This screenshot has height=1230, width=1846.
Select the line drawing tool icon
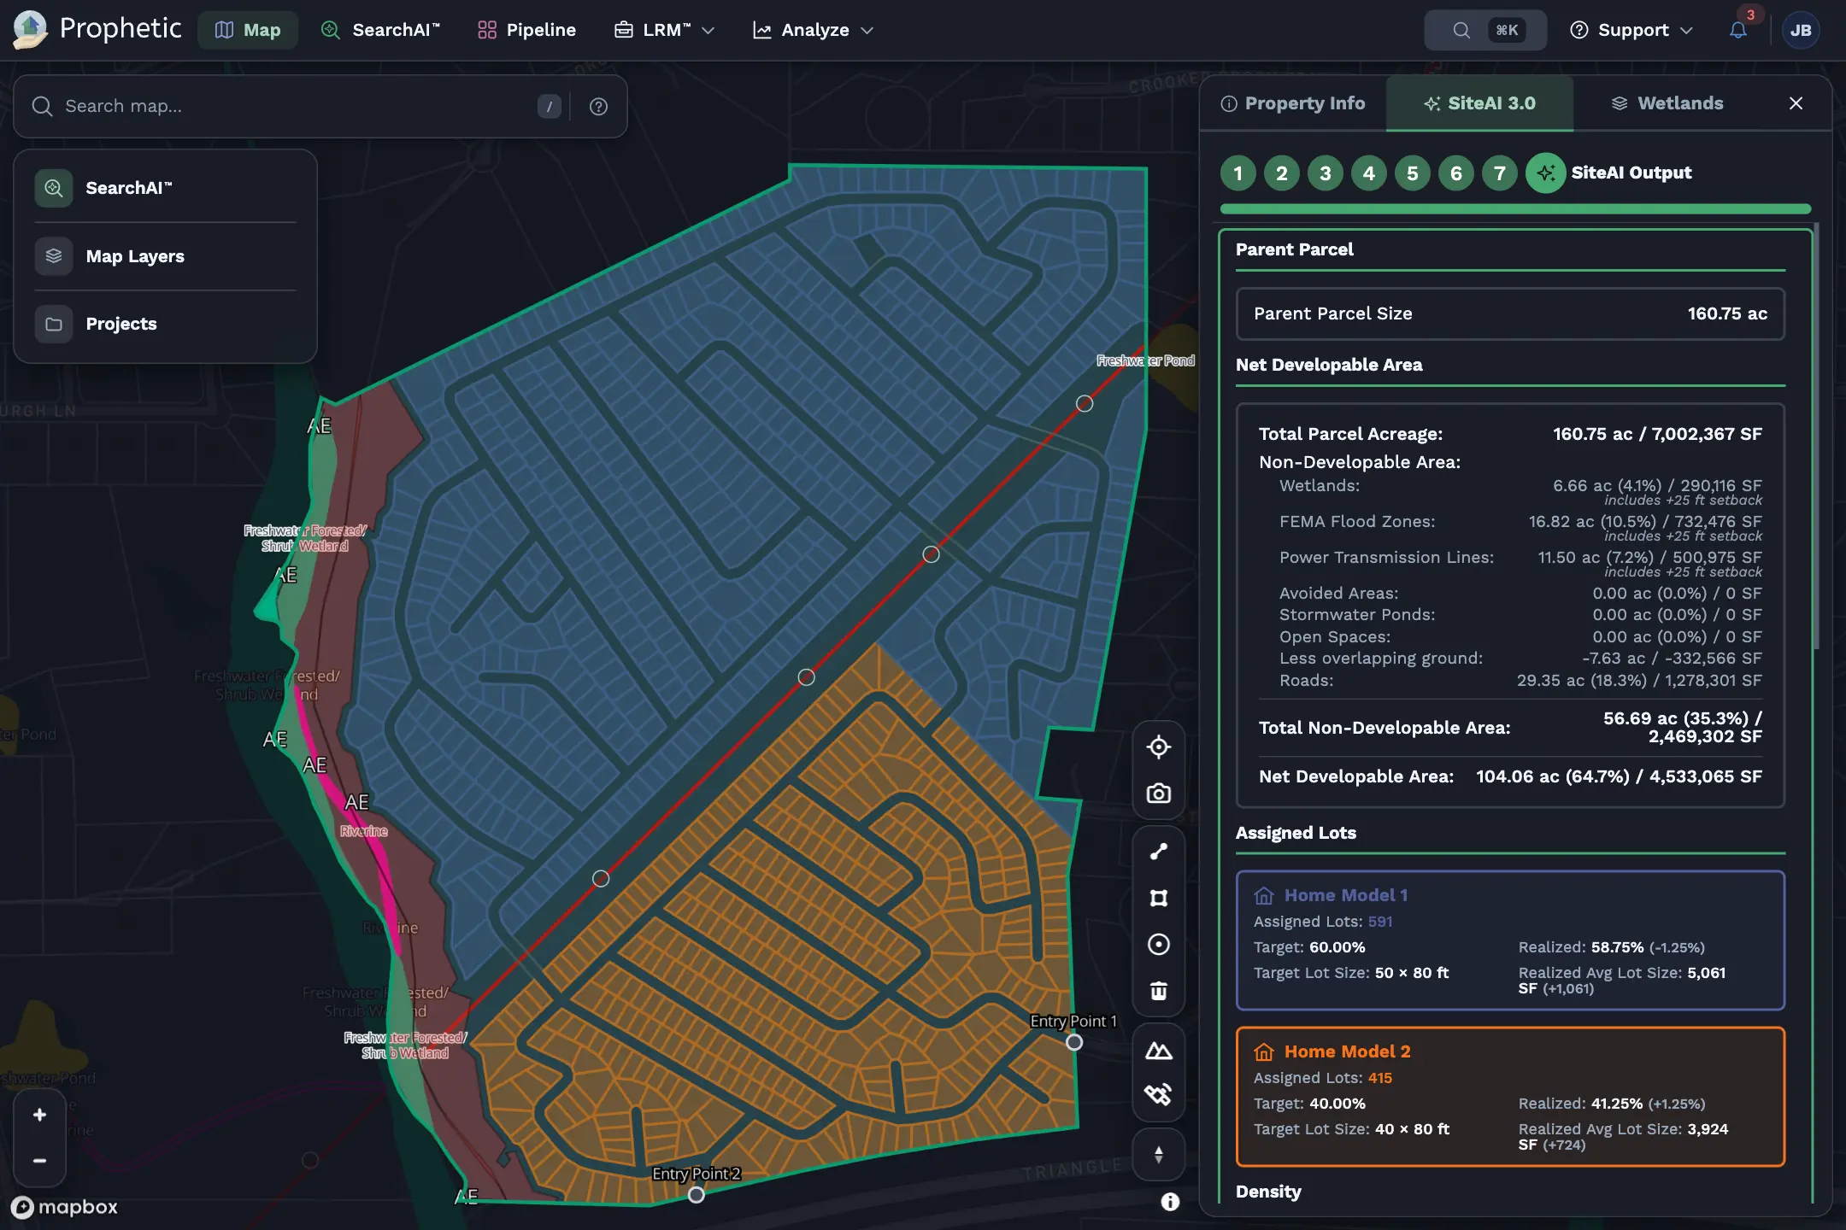click(1158, 852)
